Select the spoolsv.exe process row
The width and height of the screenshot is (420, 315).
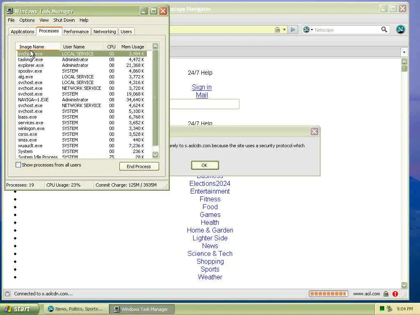82,71
